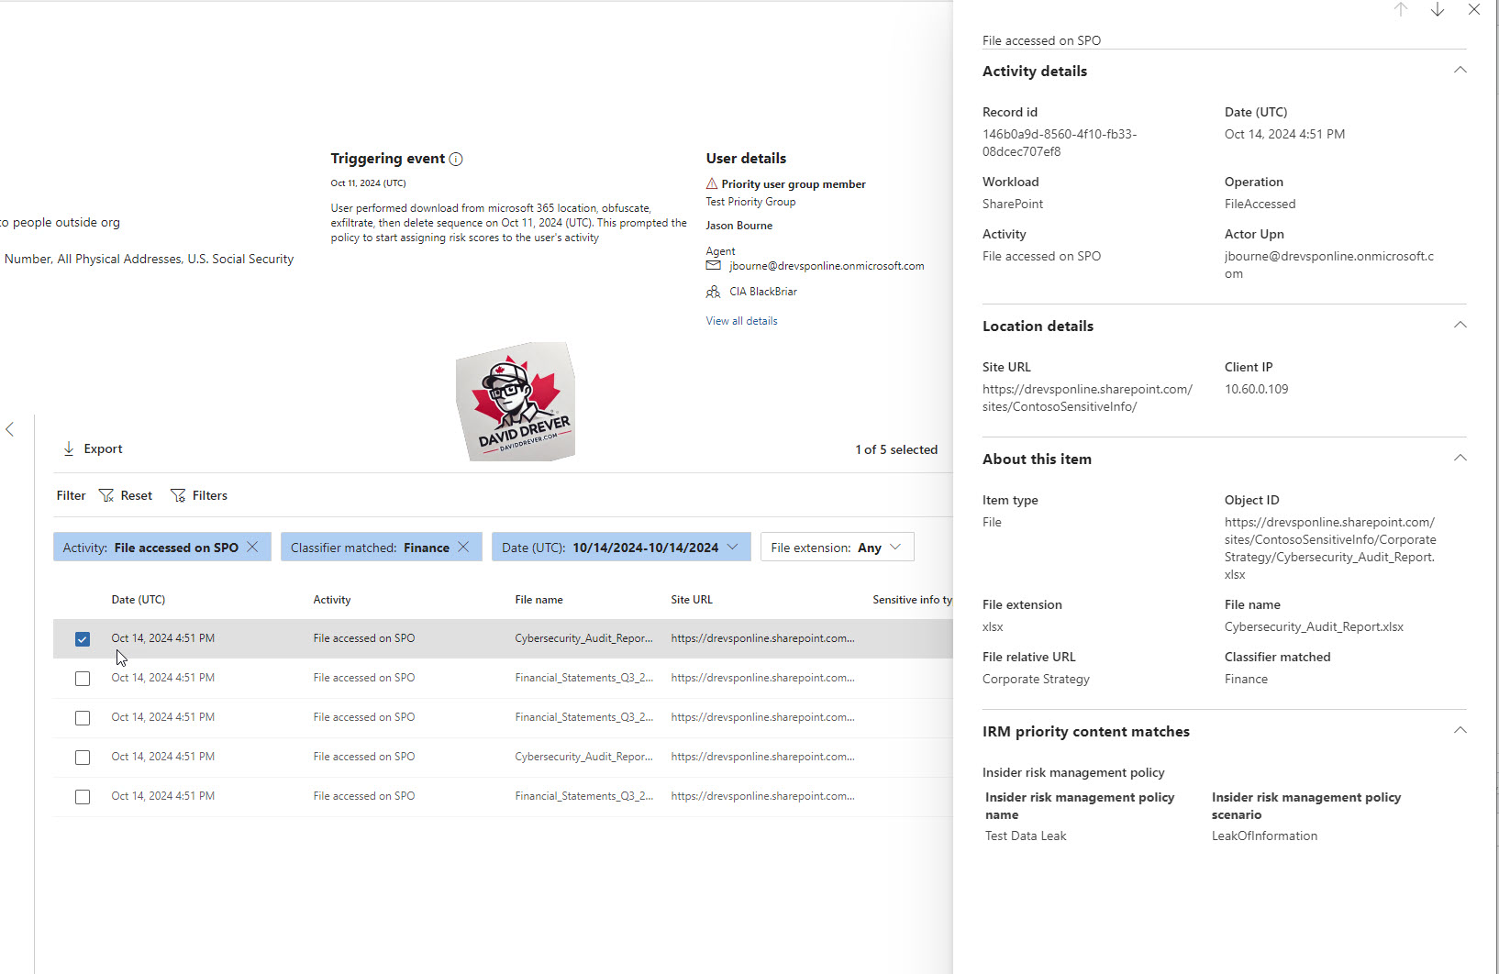Screen dimensions: 1499x974
Task: Go to next item with down arrow
Action: (x=1438, y=9)
